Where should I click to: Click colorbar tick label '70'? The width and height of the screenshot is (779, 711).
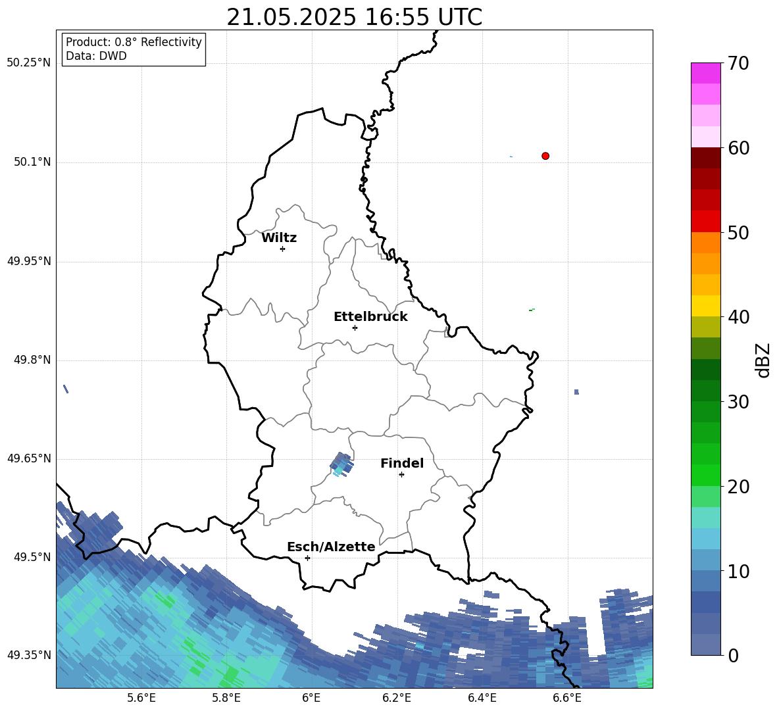point(738,64)
